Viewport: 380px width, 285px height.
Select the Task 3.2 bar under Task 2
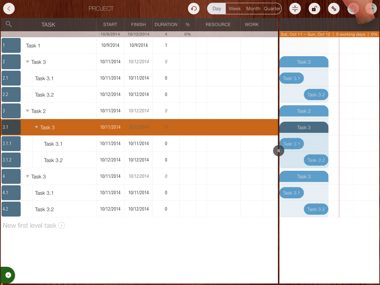point(316,160)
